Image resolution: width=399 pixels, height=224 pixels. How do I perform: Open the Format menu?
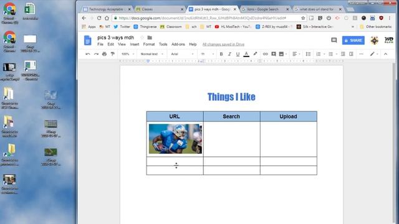click(x=149, y=44)
